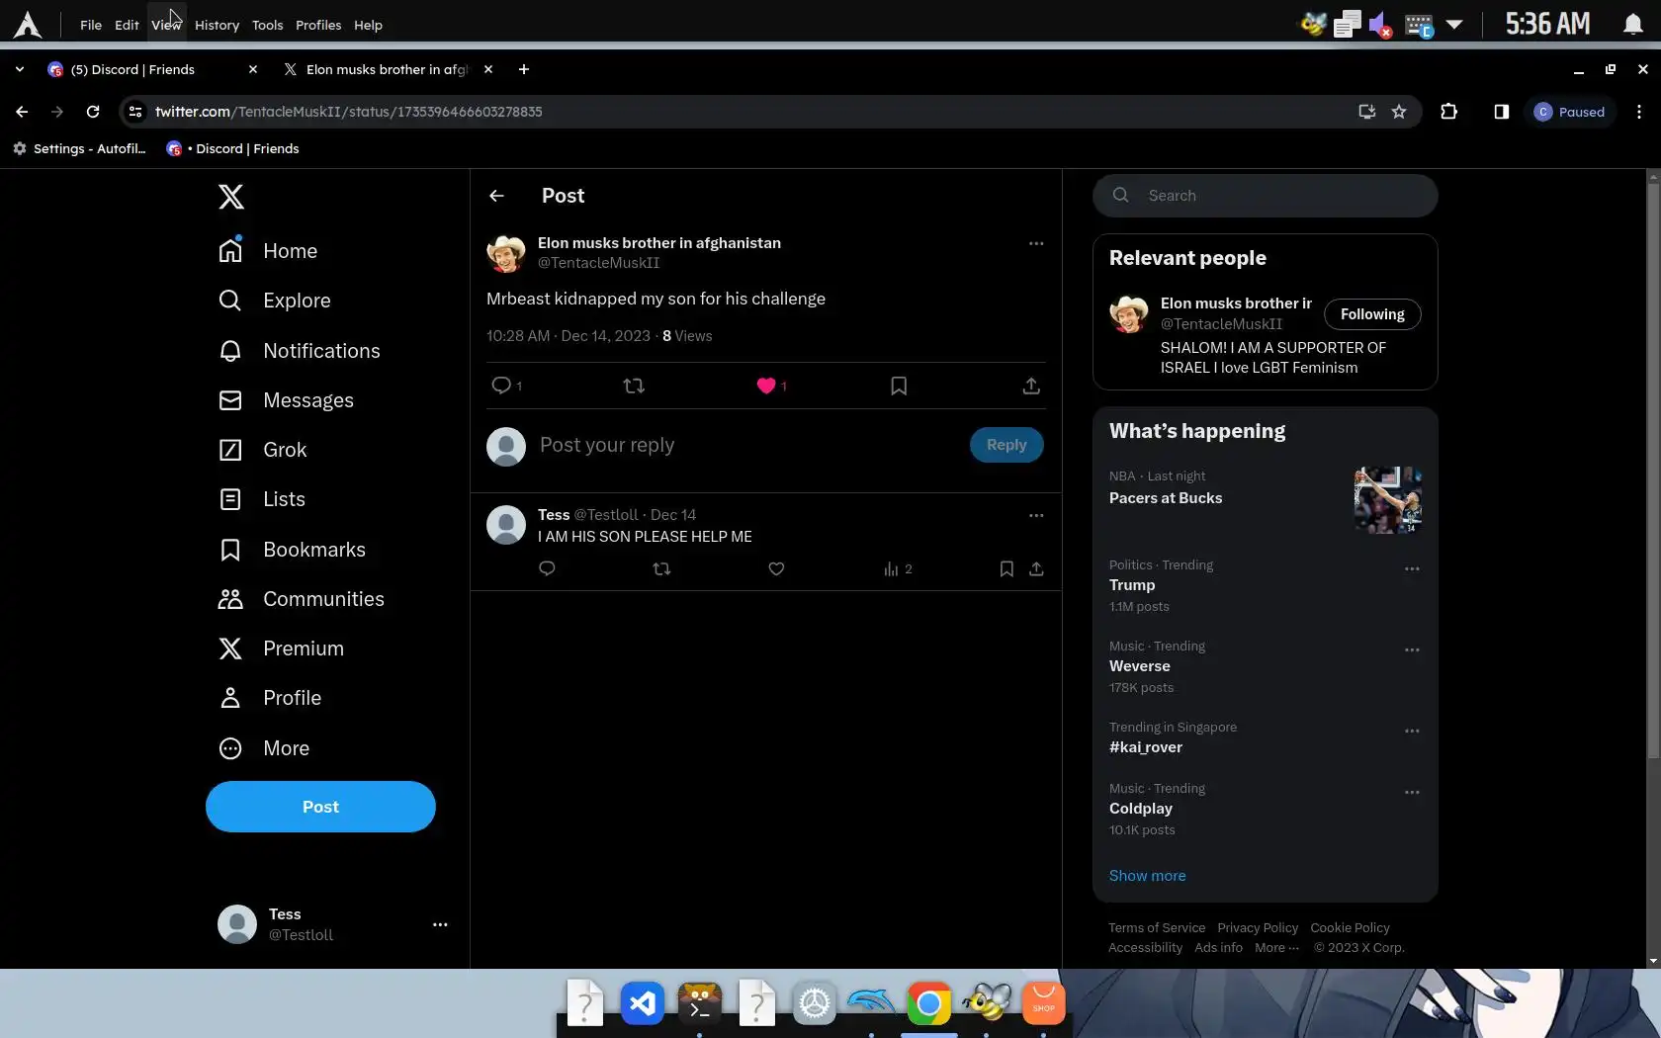Open the File menu
The image size is (1661, 1038).
(91, 25)
